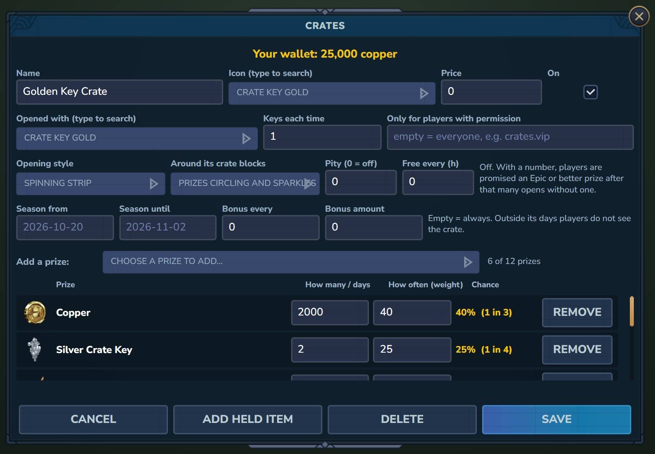Save the crate settings
Screen dimensions: 655x454
point(556,419)
